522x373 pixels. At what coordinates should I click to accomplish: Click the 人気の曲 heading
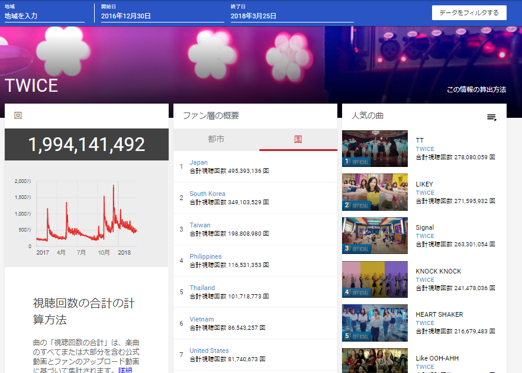368,115
